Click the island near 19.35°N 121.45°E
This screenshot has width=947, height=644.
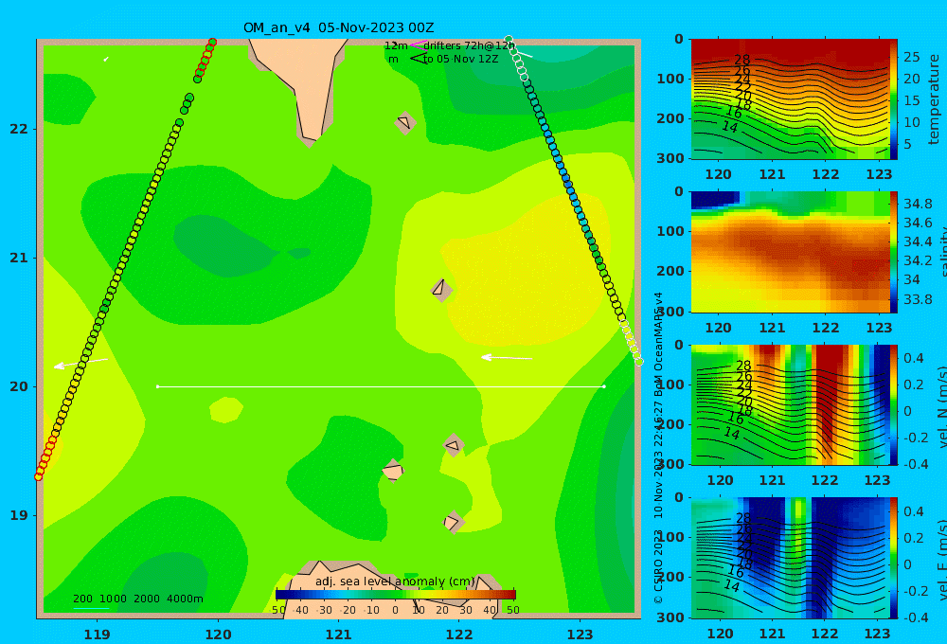tap(393, 471)
